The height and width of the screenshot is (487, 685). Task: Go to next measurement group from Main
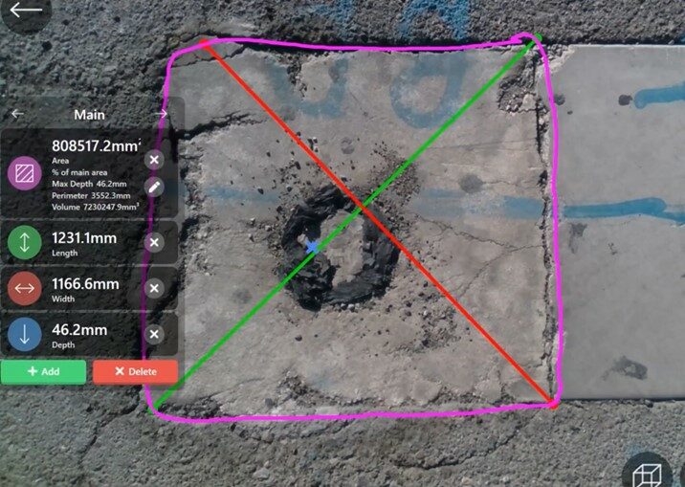pyautogui.click(x=162, y=114)
